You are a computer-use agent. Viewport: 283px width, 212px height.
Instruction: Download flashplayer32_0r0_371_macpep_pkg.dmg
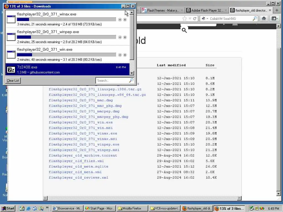pos(88,117)
